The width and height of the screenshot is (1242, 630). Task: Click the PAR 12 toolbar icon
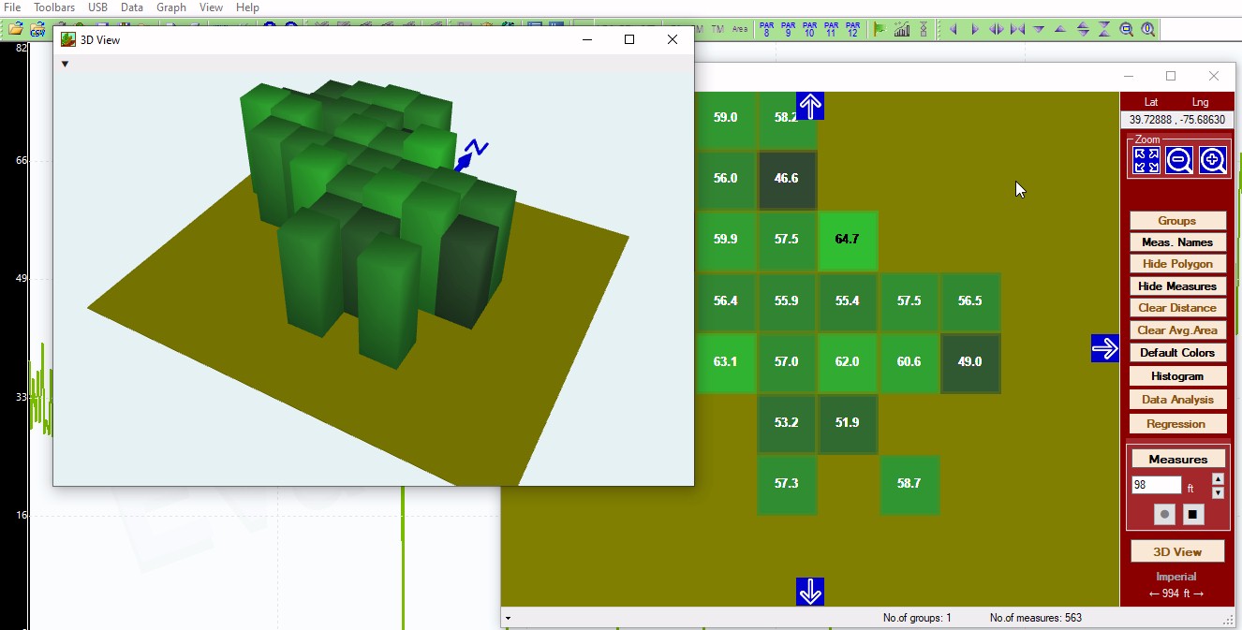(852, 29)
